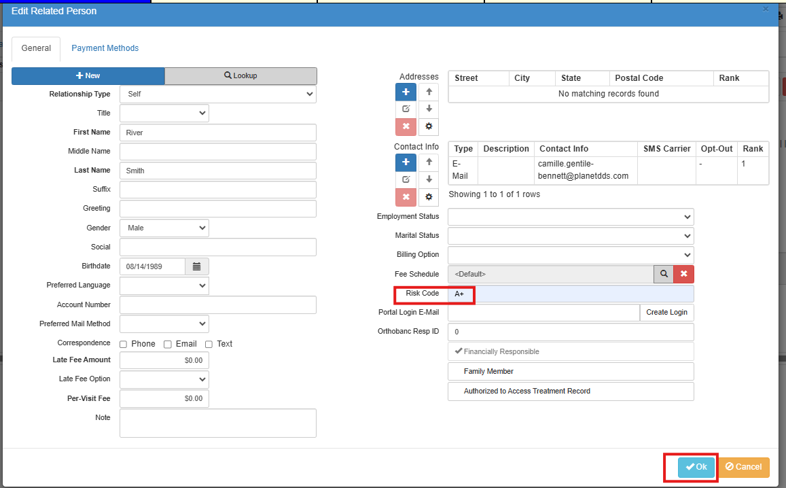The image size is (786, 488).
Task: Close the Edit Related Person dialog
Action: (766, 9)
